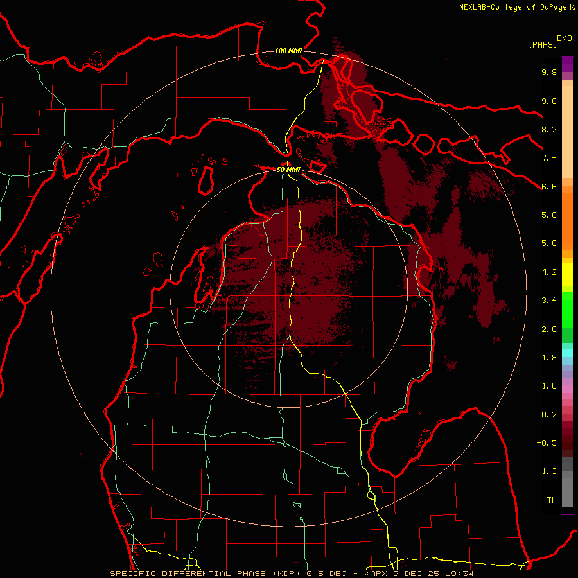Screen dimensions: 578x578
Task: Click the TH threshold legend label
Action: click(552, 500)
